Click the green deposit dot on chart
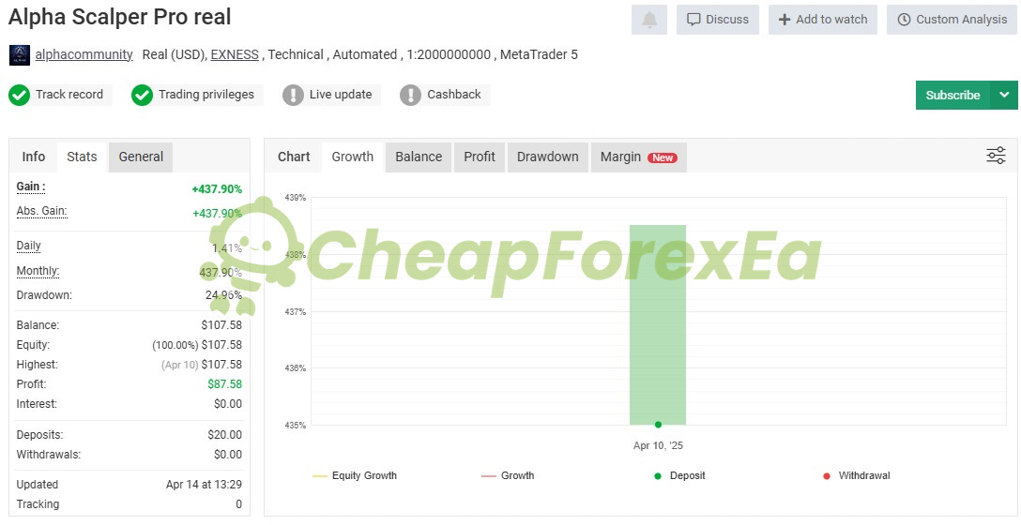The height and width of the screenshot is (525, 1021). 659,425
